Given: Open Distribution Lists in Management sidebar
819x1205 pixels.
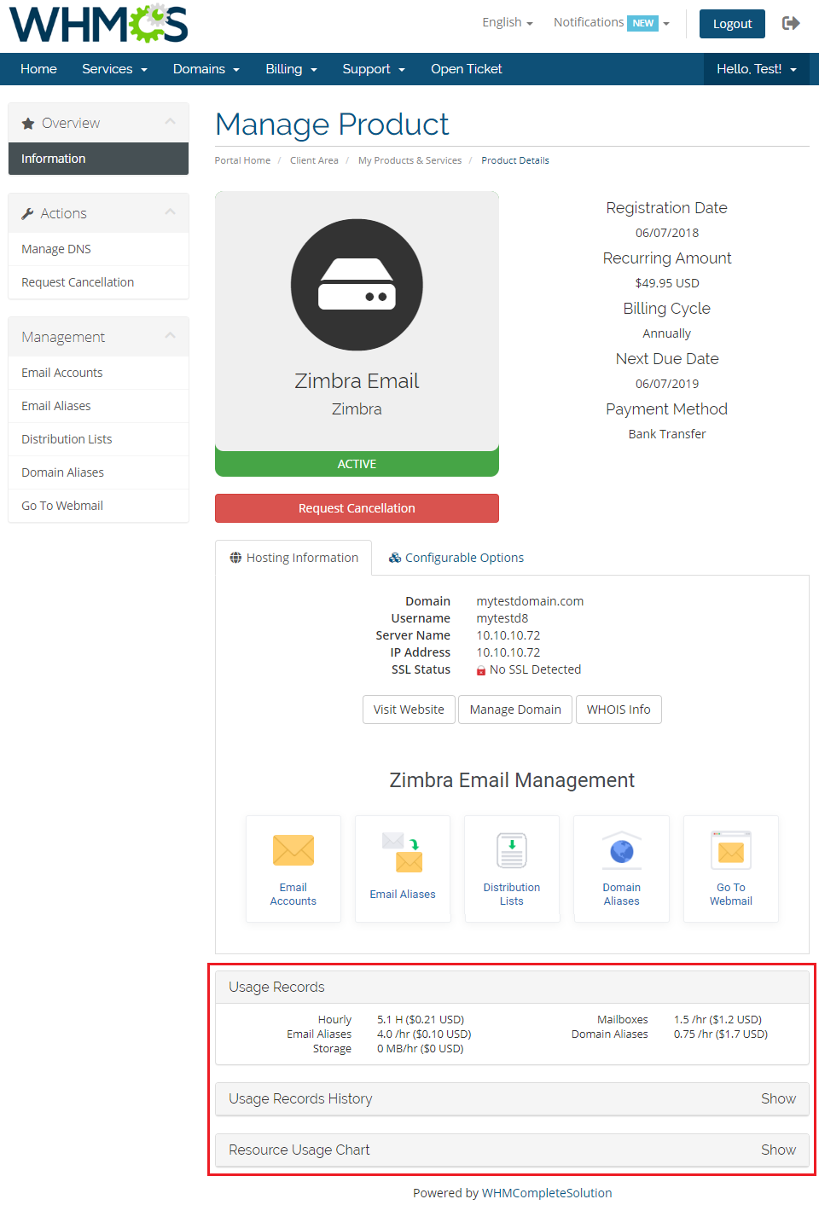Looking at the screenshot, I should 98,439.
